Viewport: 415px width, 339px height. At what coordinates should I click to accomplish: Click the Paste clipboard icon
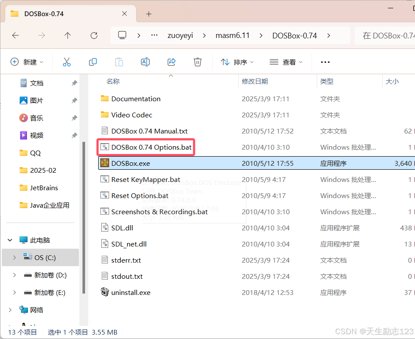click(x=119, y=62)
